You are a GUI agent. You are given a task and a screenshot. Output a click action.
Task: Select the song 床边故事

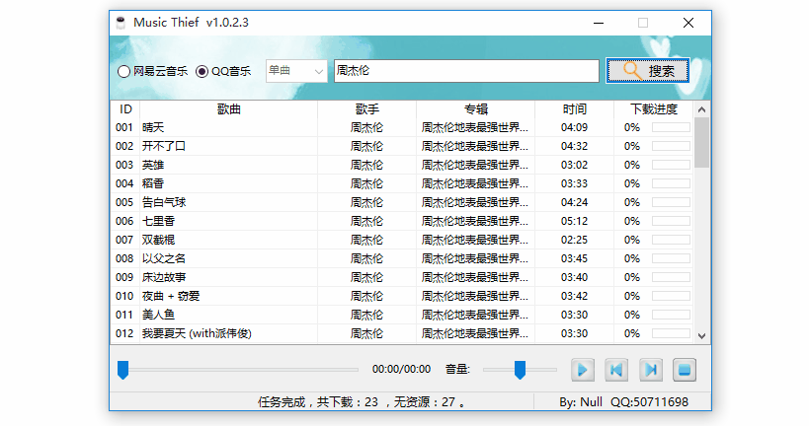(164, 277)
